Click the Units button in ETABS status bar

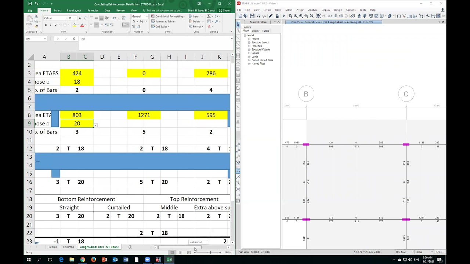[x=439, y=252]
